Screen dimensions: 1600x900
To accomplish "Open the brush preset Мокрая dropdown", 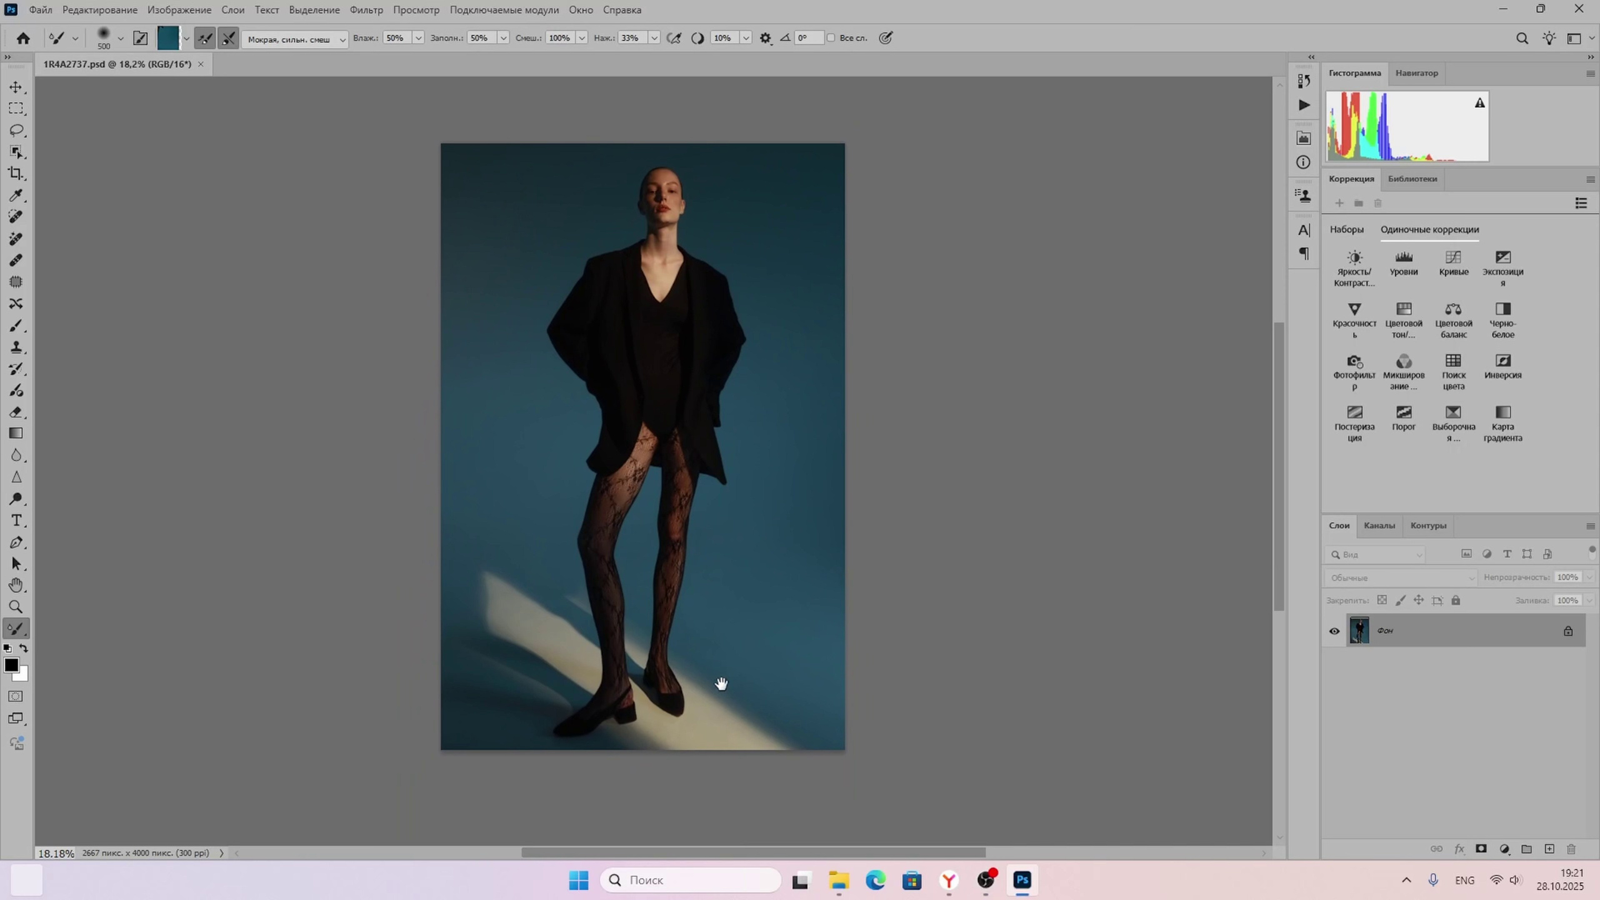I will click(x=294, y=39).
